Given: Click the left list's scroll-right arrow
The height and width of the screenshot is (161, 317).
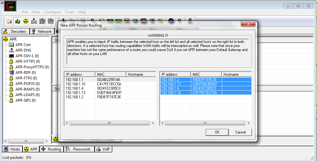Looking at the screenshot, I should coord(153,123).
